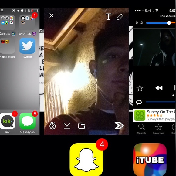176x176 pixels.
Task: Open the Messages app icon
Action: (x=27, y=121)
